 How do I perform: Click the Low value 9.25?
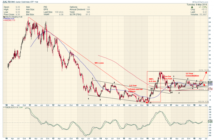point(18,12)
